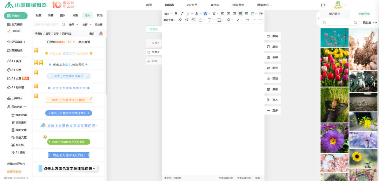
Task: Click the 单素材 green button
Action: (x=16, y=16)
